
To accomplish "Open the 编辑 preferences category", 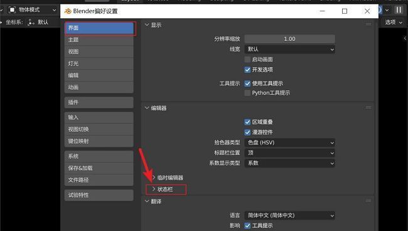I will coord(99,75).
